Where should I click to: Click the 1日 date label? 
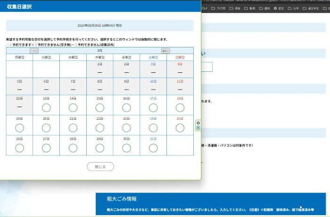(100, 64)
